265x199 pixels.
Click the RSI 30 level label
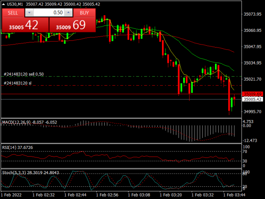[x=245, y=161]
